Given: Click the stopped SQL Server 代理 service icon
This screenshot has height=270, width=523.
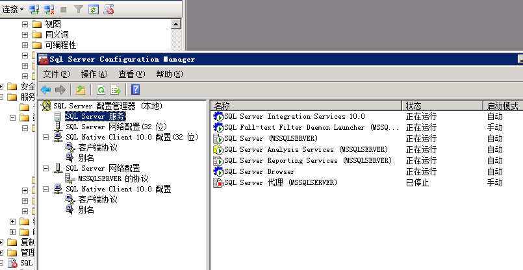Looking at the screenshot, I should coord(218,182).
